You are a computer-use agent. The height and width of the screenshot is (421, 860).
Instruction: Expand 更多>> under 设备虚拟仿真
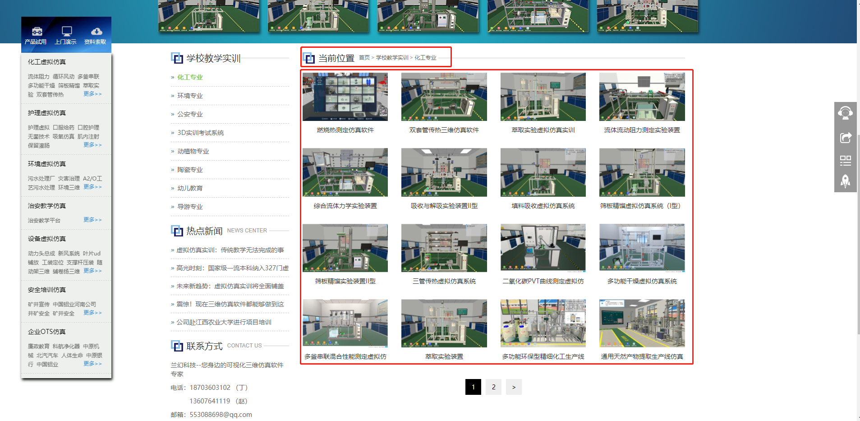click(x=92, y=271)
